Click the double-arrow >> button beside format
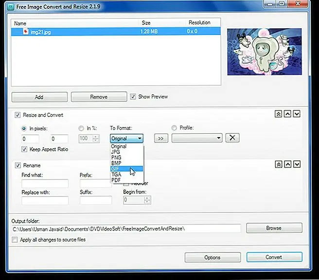 pos(161,138)
